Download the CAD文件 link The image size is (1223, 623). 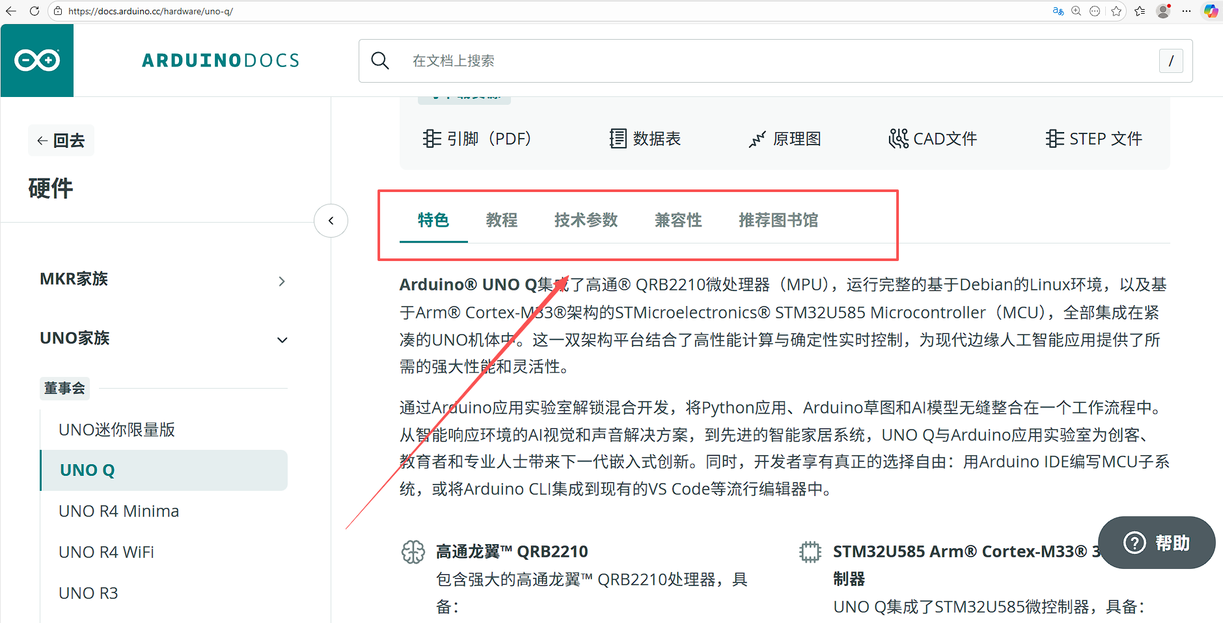(x=933, y=139)
